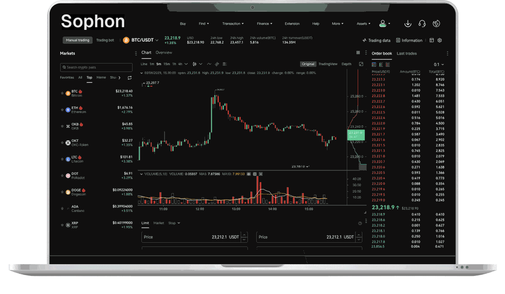Open the profile account icon
505x294 pixels.
click(383, 24)
